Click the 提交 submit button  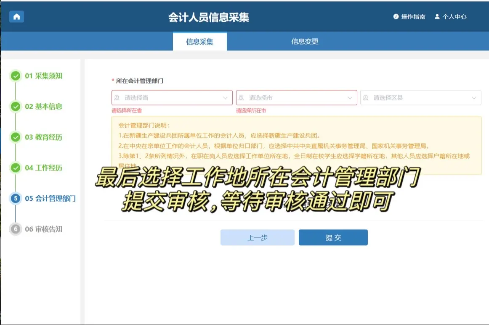333,238
